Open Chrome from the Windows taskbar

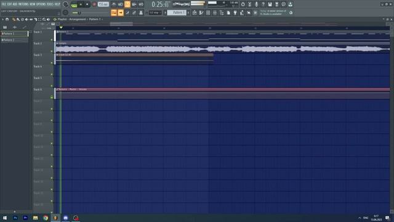[46, 218]
